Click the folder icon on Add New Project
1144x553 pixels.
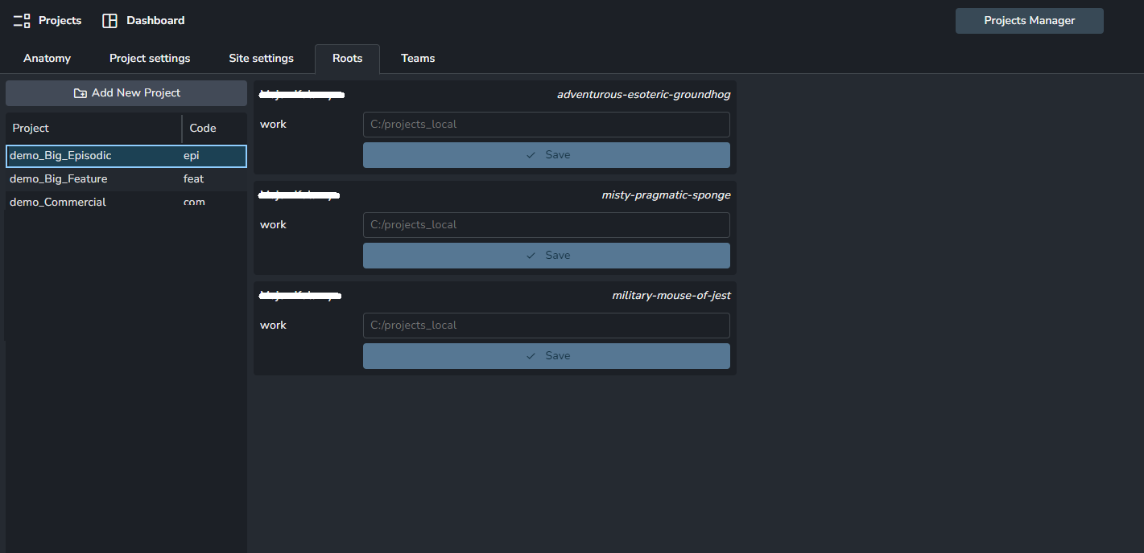coord(80,93)
